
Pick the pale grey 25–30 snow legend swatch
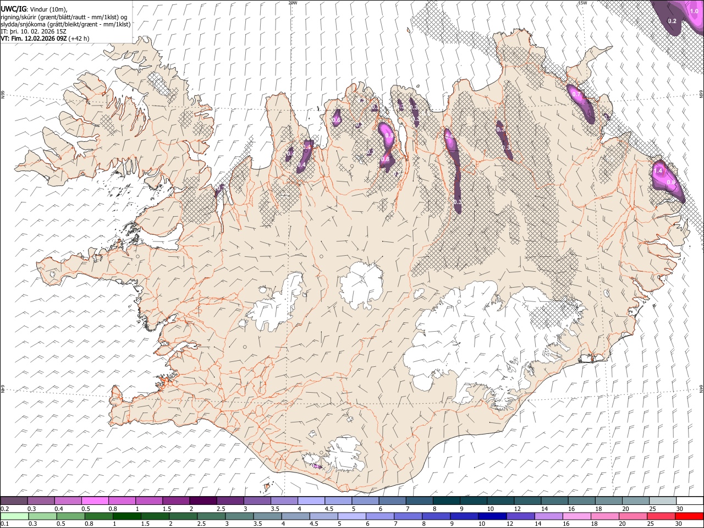(x=662, y=501)
